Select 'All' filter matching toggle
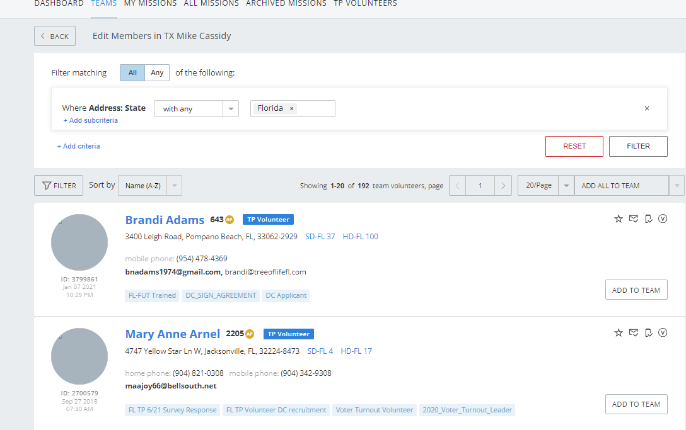686x430 pixels. tap(132, 72)
